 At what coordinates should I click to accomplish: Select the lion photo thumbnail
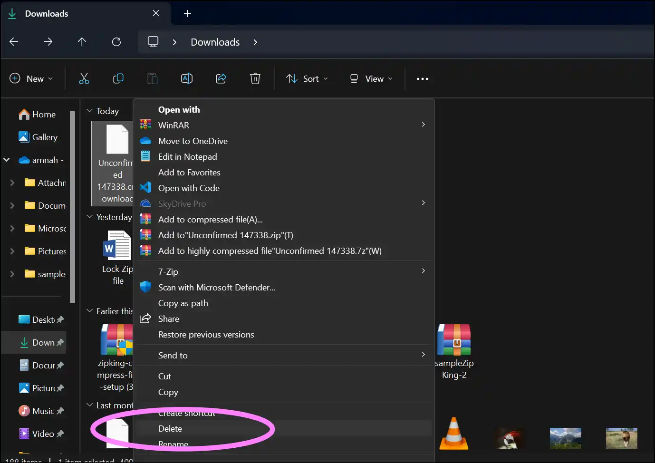[x=621, y=438]
